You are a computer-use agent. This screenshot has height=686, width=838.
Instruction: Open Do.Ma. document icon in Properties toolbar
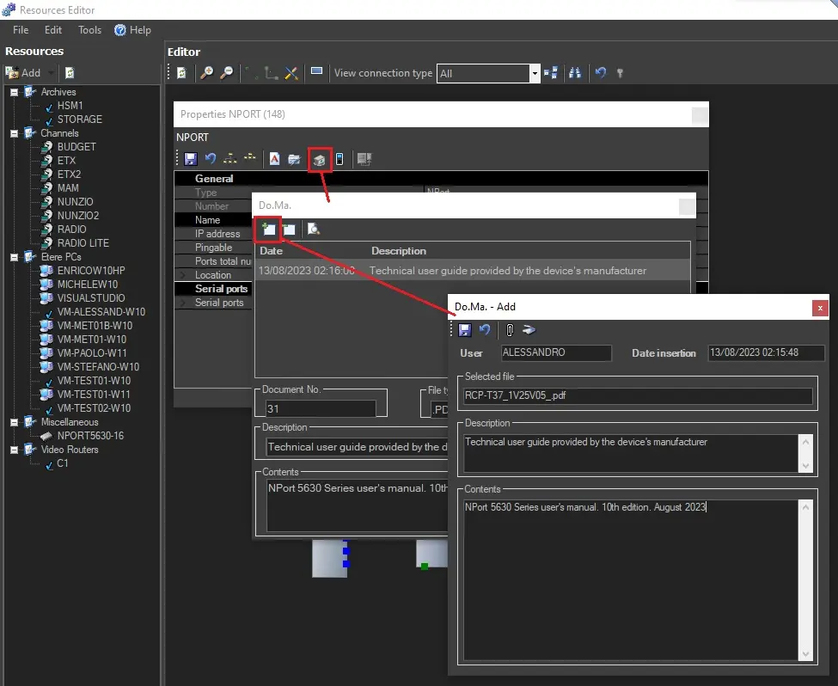319,159
